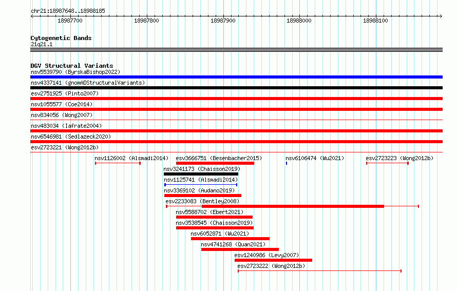Viewport: 457px width, 291px height.
Task: Select the red nsv6546981 variant bar
Action: [x=236, y=142]
